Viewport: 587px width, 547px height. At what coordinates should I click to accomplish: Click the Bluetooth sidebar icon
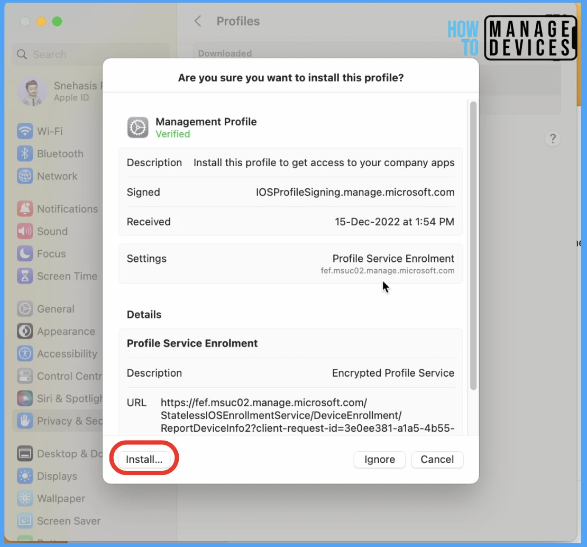click(x=25, y=153)
